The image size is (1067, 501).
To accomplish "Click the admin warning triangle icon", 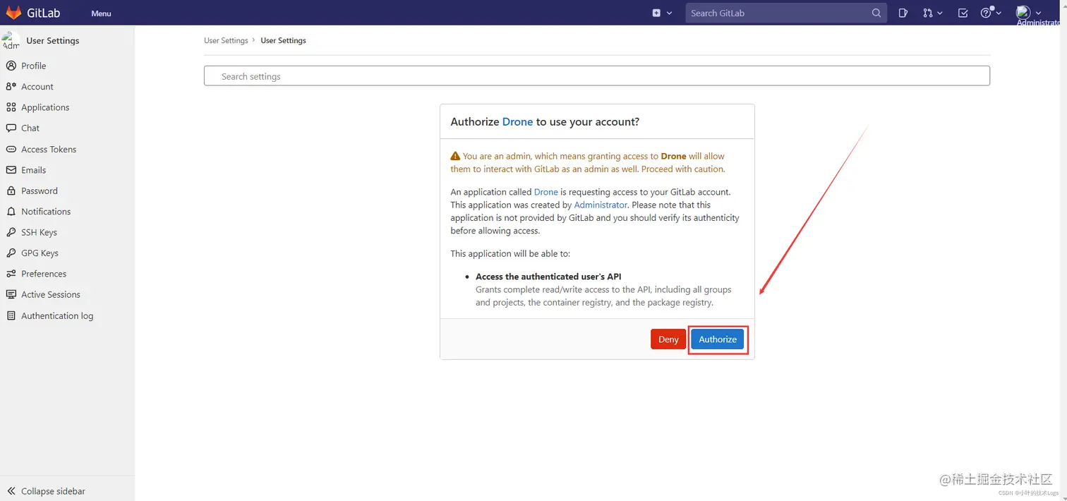I will point(455,156).
